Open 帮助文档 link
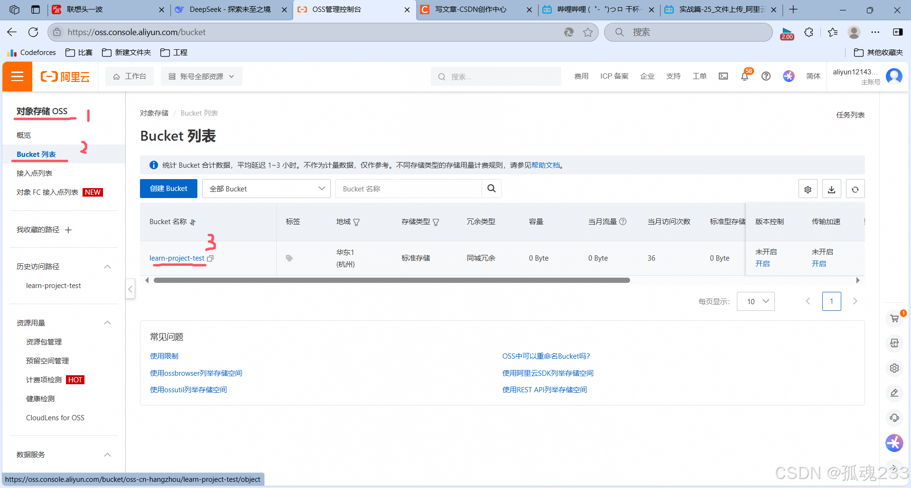The width and height of the screenshot is (911, 488). [546, 165]
